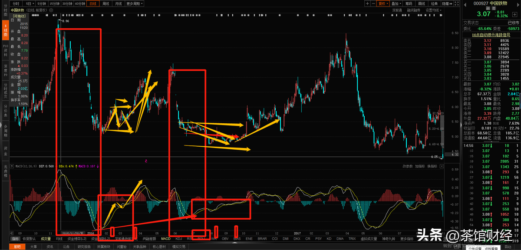Open the 公告 bottom tab
Image resolution: width=521 pixels, height=250 pixels.
[x=66, y=247]
